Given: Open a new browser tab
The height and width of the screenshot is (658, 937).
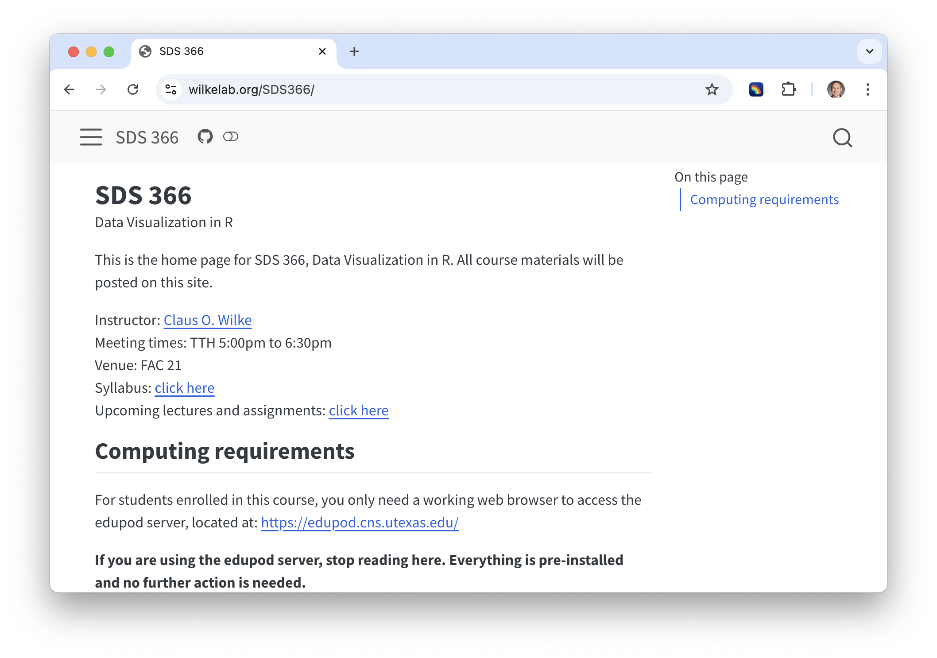Looking at the screenshot, I should [x=354, y=51].
